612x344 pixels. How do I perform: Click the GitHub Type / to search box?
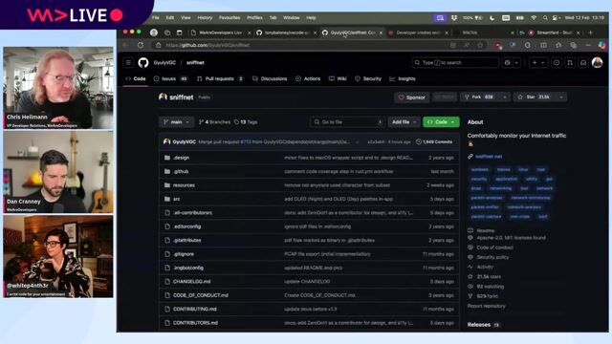[455, 63]
